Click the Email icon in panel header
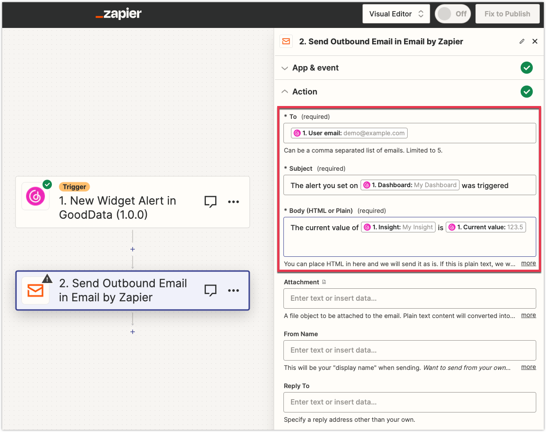 pos(286,41)
